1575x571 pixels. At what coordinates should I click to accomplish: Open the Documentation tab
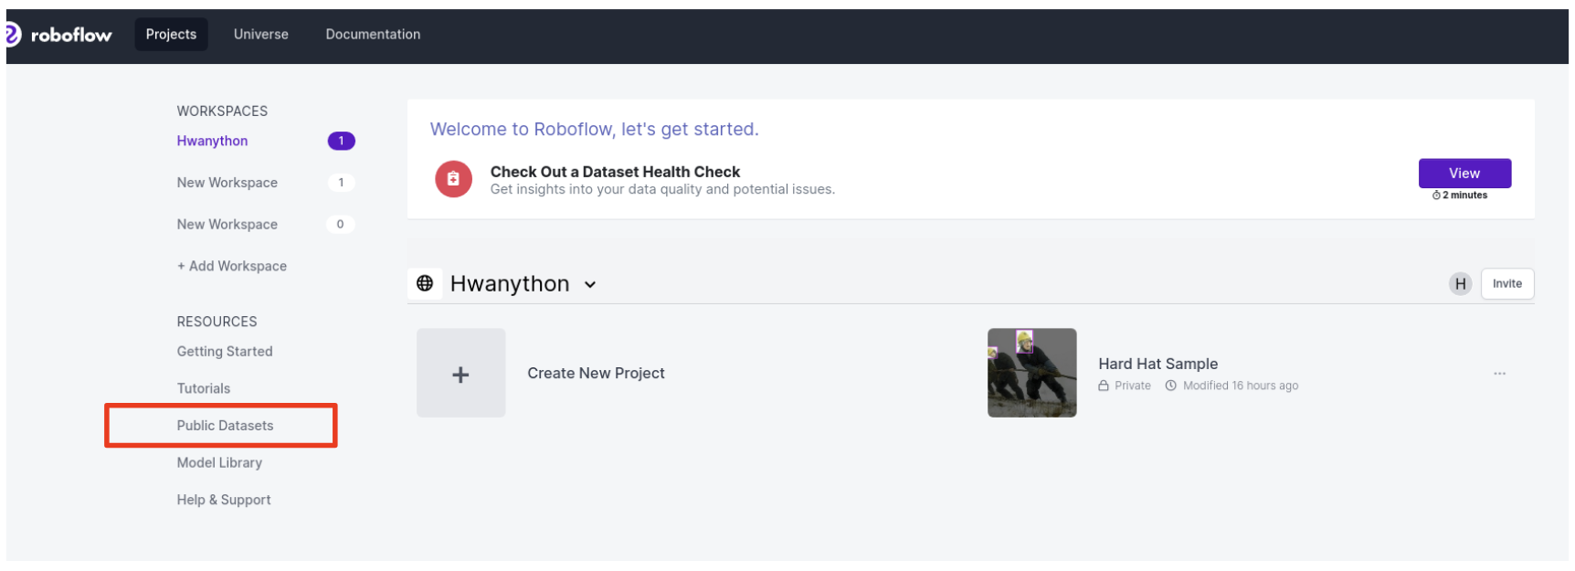373,35
